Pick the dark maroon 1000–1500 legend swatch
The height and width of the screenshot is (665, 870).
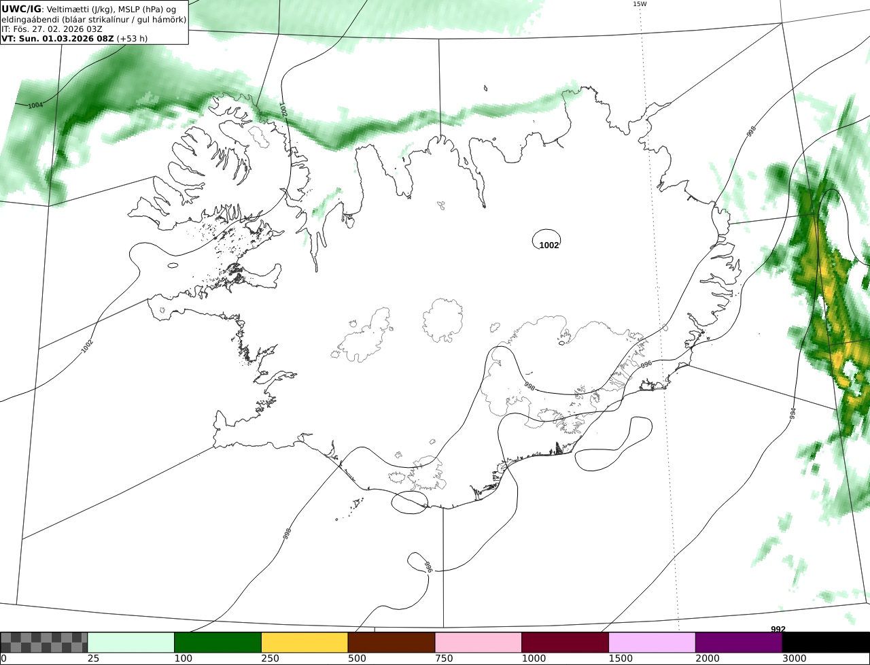(x=565, y=643)
